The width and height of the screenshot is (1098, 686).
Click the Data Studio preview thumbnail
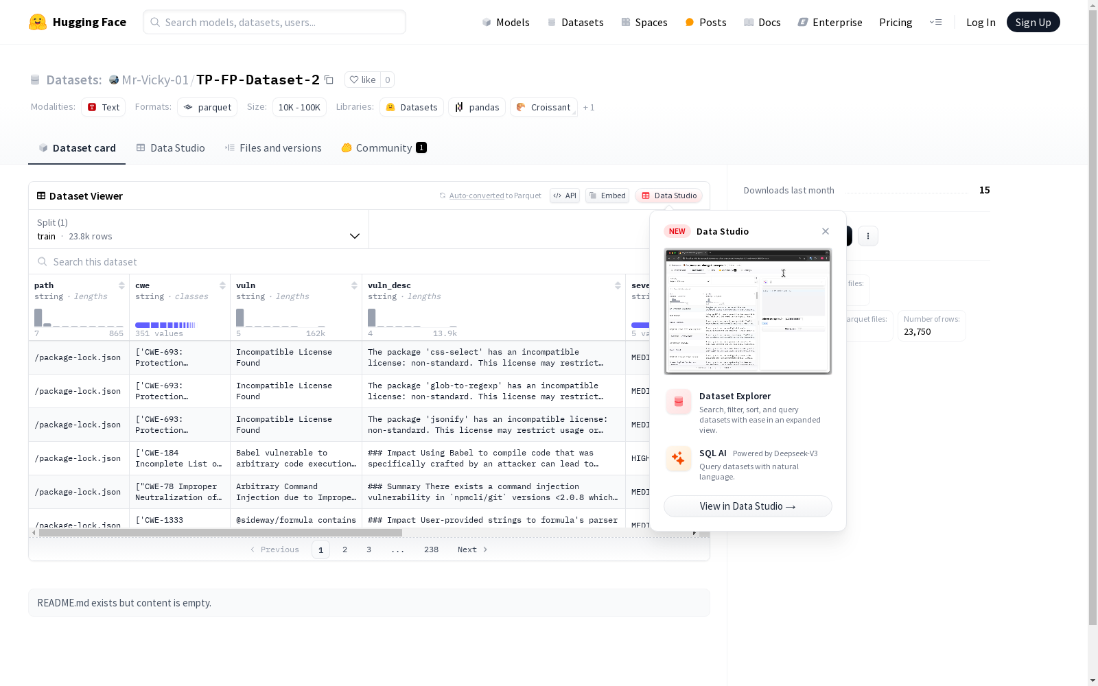click(748, 311)
